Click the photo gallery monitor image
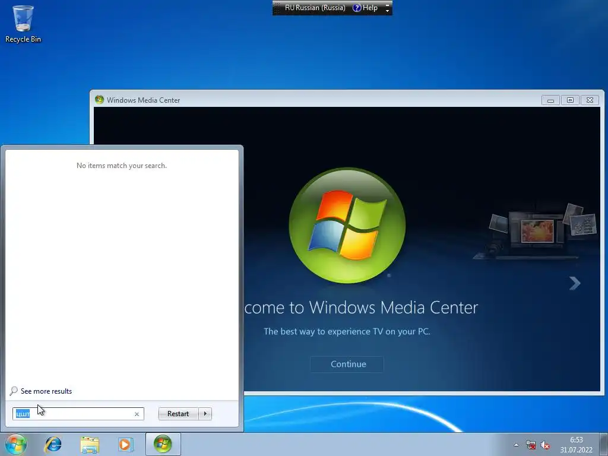608x456 pixels. tap(537, 231)
